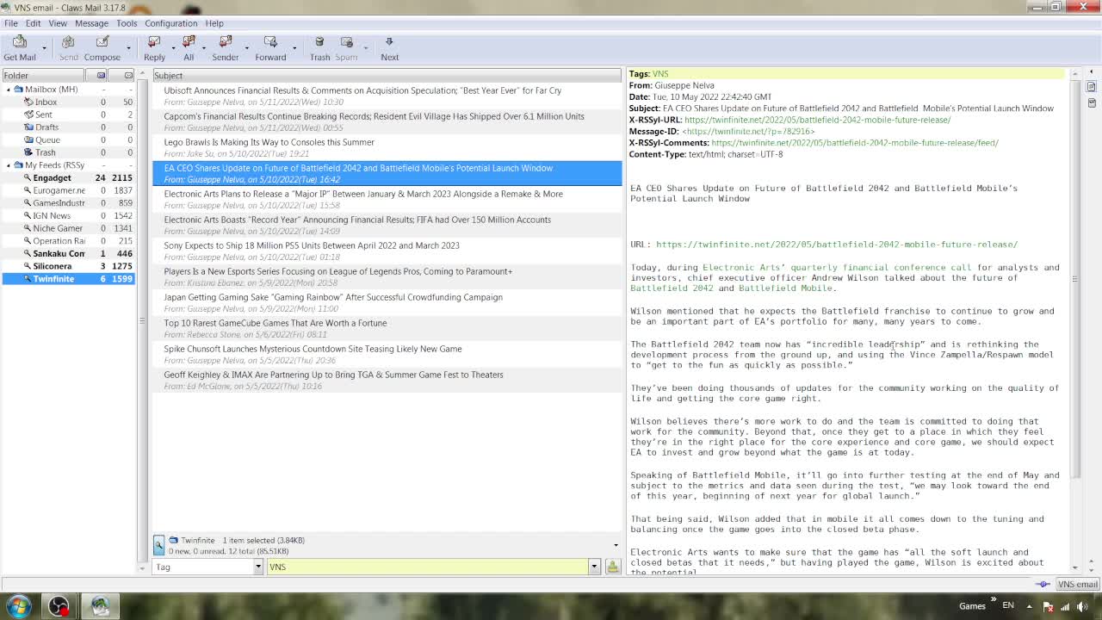Click the Subject column header
Screen dimensions: 1102x620
point(386,75)
